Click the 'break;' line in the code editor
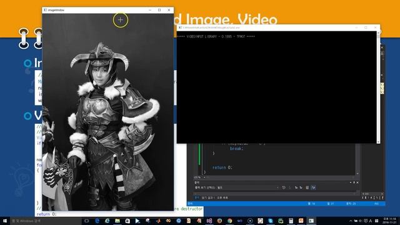This screenshot has width=400, height=225. (x=237, y=149)
